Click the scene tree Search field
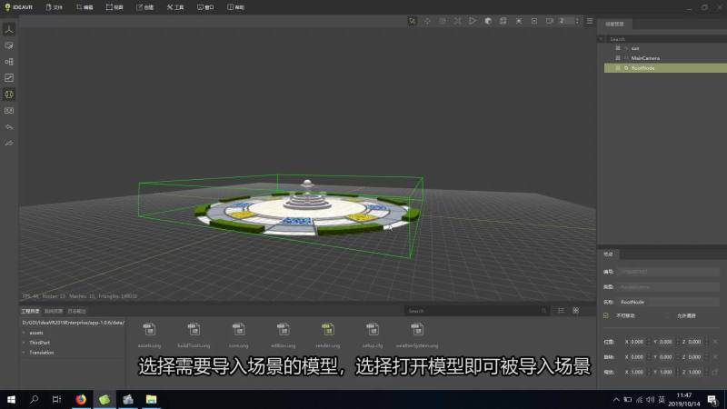Image resolution: width=727 pixels, height=409 pixels. (x=666, y=39)
